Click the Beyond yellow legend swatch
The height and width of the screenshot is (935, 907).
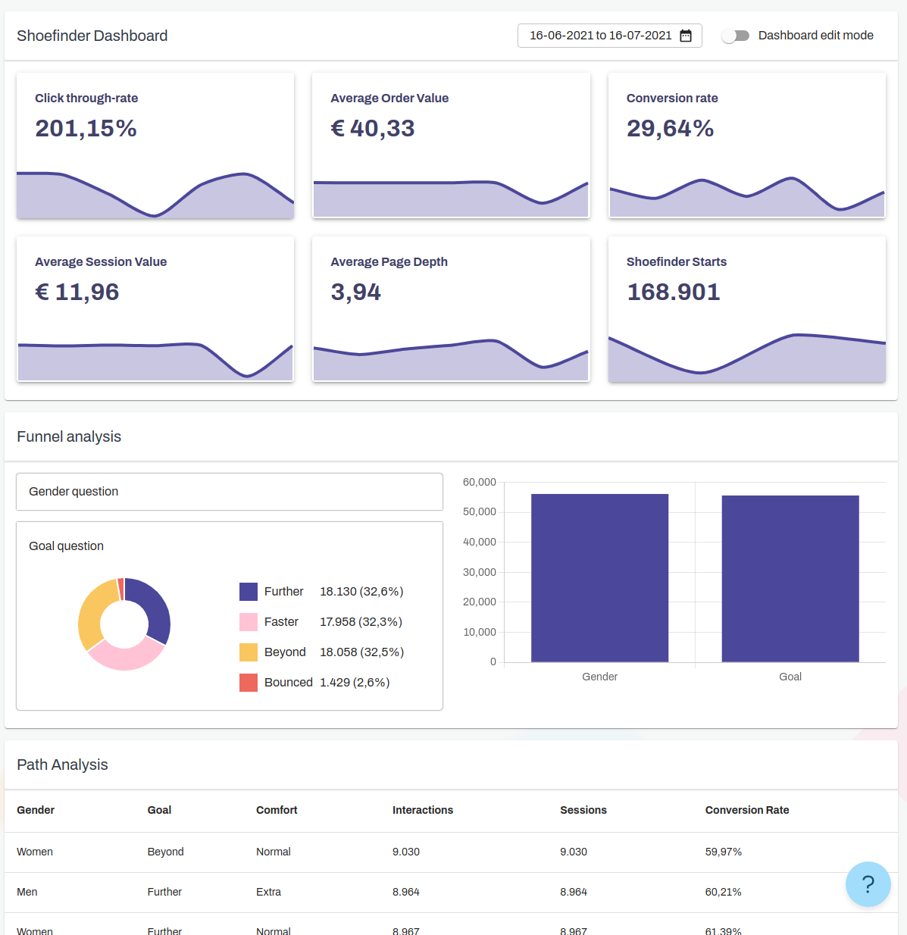(249, 652)
